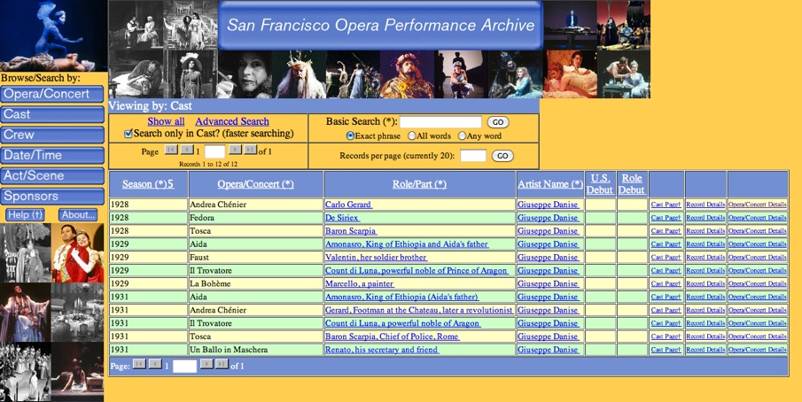
Task: Click GO next to Records per page
Action: coord(502,156)
